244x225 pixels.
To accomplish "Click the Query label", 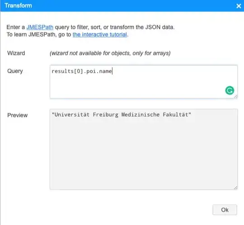I will coord(15,71).
